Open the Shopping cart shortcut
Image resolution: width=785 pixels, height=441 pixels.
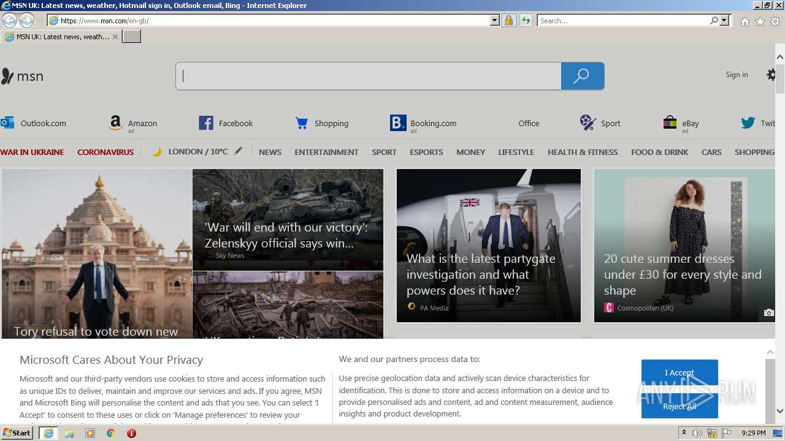click(322, 123)
